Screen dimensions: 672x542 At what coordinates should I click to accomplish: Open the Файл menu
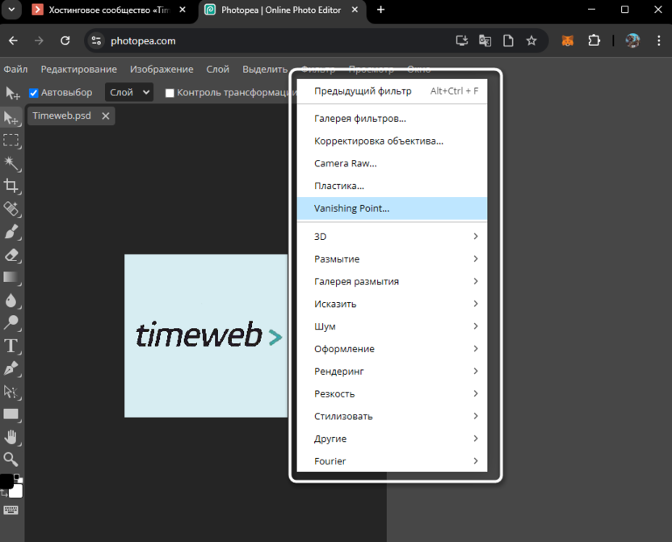(15, 69)
